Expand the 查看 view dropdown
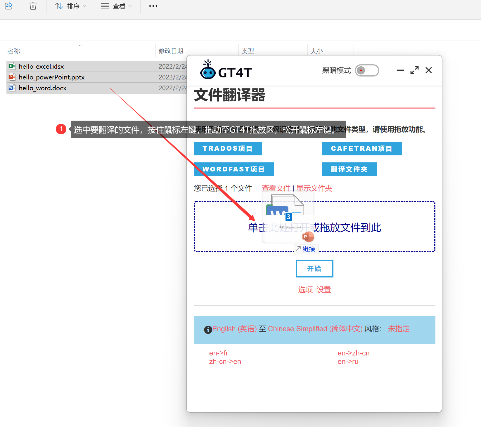The height and width of the screenshot is (427, 481). click(x=116, y=6)
